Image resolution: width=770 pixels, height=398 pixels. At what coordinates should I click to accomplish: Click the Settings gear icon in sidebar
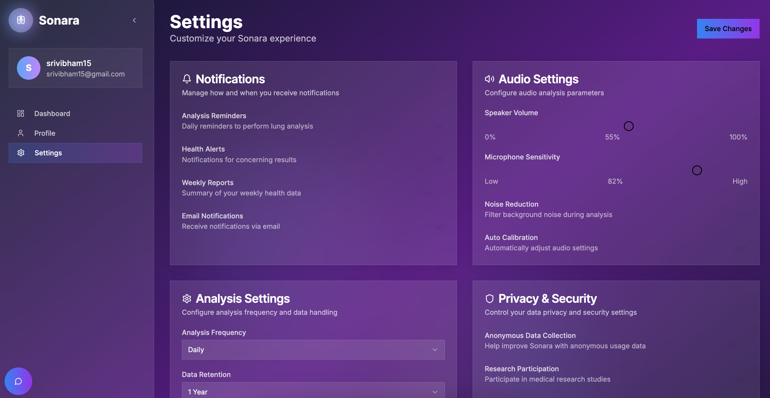pos(20,153)
